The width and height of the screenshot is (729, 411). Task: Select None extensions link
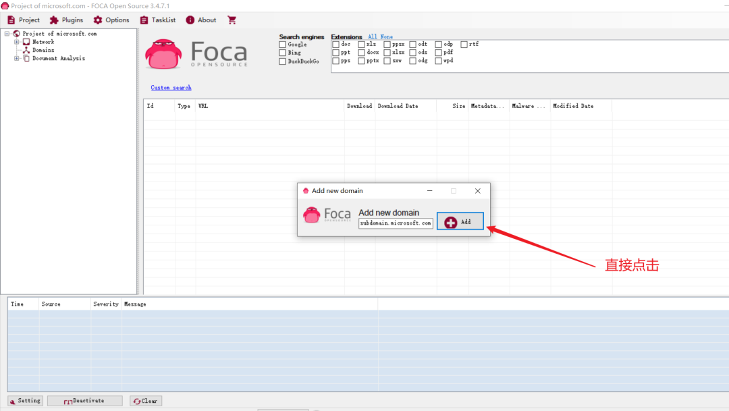pyautogui.click(x=386, y=36)
